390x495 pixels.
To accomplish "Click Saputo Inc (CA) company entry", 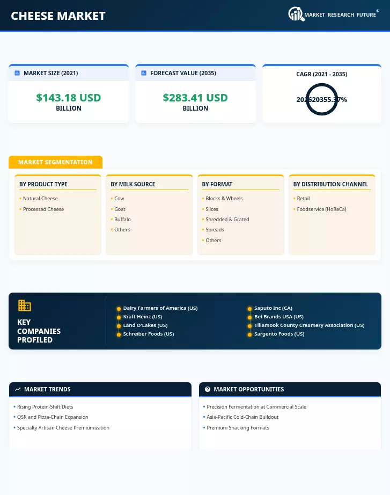I will point(273,308).
